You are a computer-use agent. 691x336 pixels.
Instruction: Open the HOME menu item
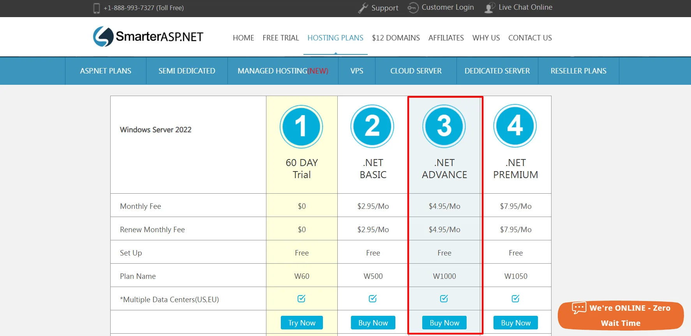point(243,38)
